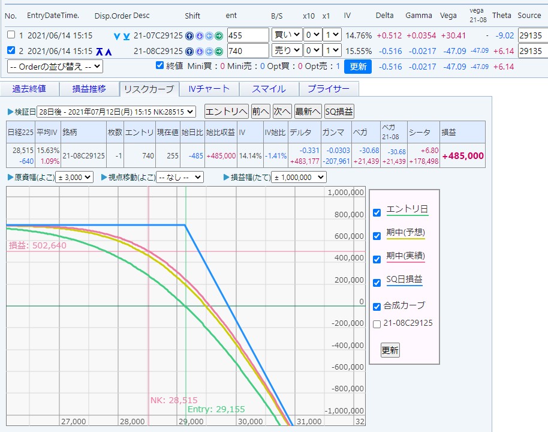Screen dimensions: 548x432
Task: Open the 視点移動(よこ) dropdown
Action: (x=180, y=178)
